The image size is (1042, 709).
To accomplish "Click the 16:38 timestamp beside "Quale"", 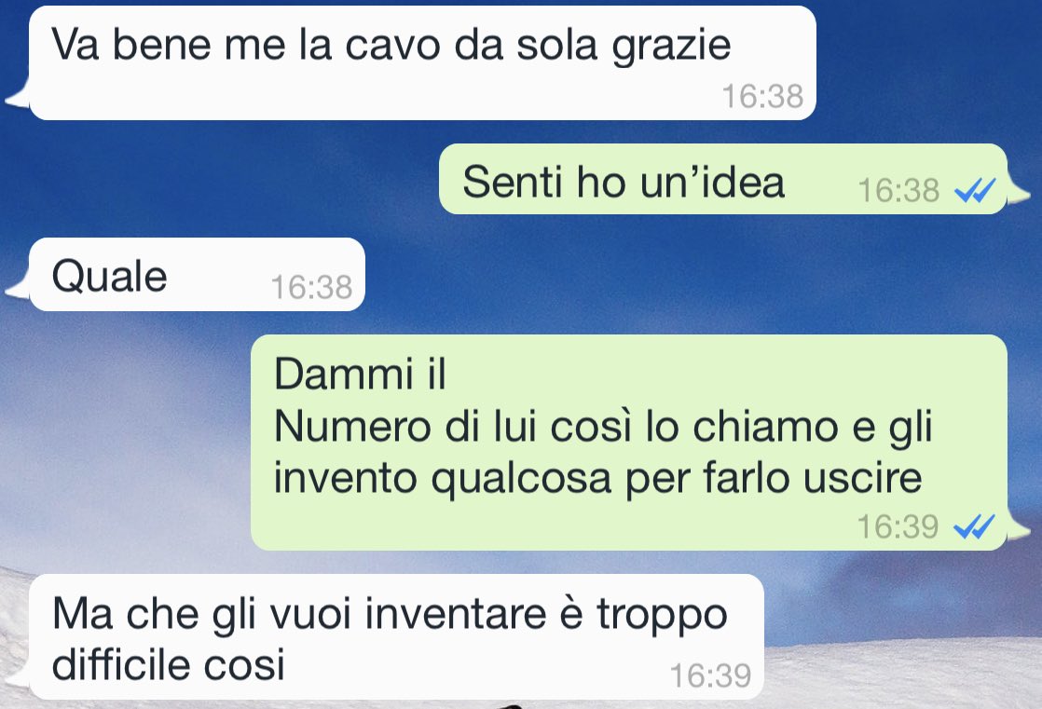I will tap(311, 287).
